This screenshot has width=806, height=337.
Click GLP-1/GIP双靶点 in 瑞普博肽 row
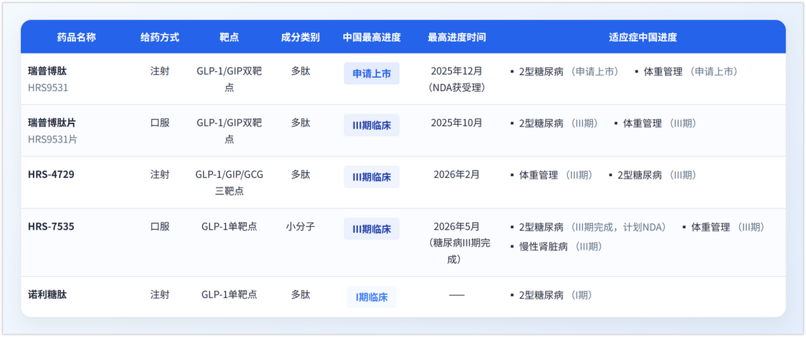[229, 79]
